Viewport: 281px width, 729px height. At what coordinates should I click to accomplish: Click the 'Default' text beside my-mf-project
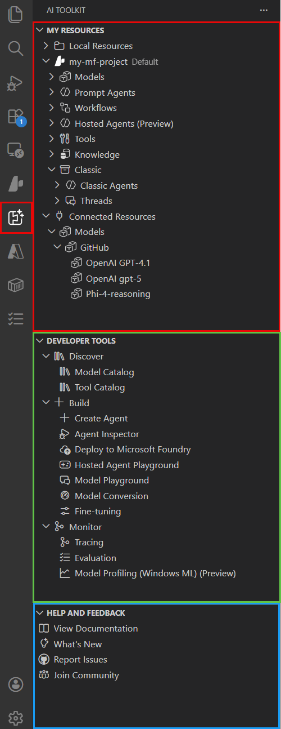[x=145, y=62]
